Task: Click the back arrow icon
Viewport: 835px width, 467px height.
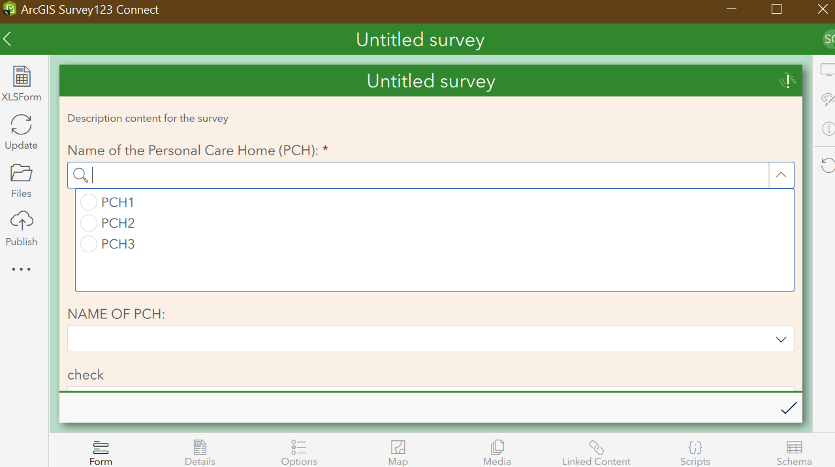Action: 7,39
